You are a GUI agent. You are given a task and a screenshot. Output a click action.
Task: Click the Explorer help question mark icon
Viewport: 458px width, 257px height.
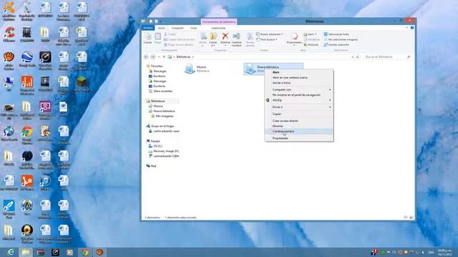click(412, 28)
